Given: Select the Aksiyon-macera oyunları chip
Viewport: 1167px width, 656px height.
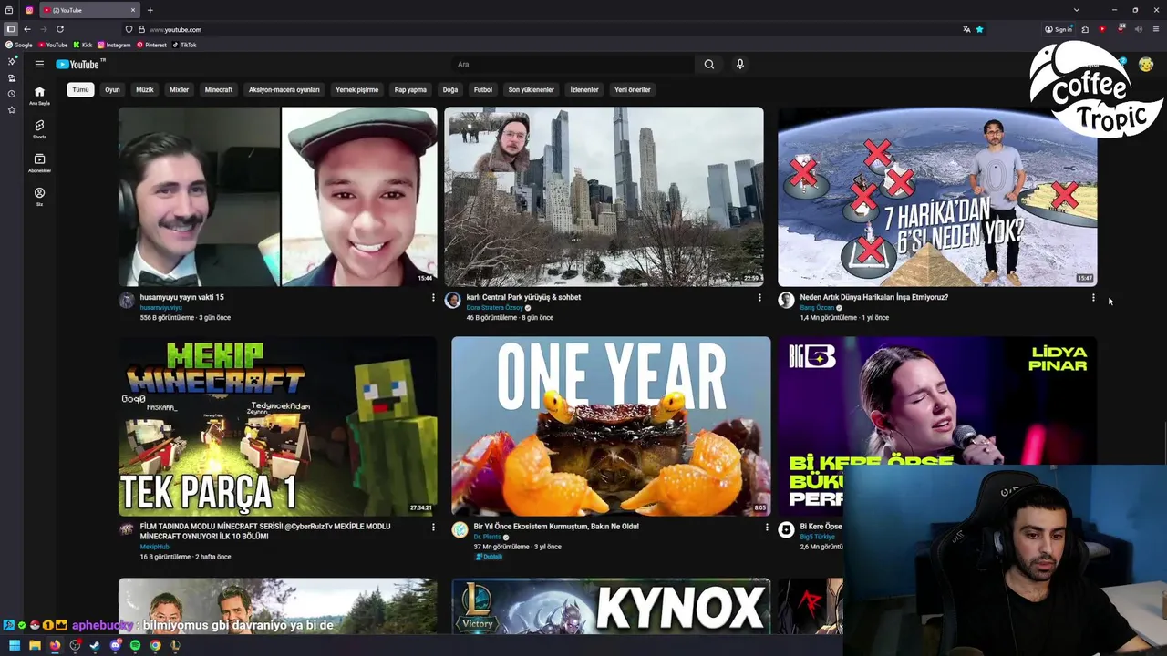Looking at the screenshot, I should coord(284,89).
